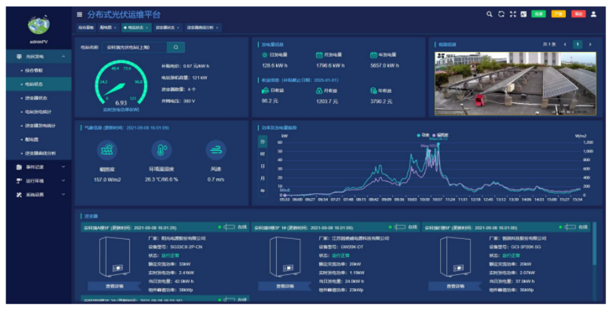
Task: Click the thermometer 环境温湿度 icon
Action: tap(161, 150)
